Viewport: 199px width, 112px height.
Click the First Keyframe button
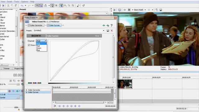pyautogui.click(x=59, y=106)
